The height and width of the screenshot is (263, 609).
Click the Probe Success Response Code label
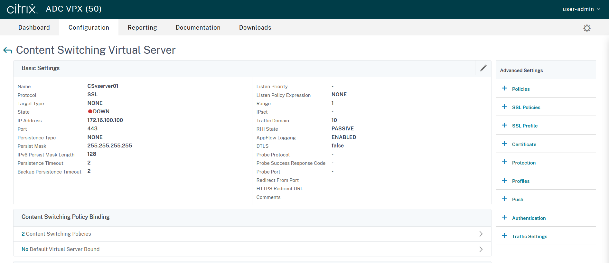pos(291,163)
